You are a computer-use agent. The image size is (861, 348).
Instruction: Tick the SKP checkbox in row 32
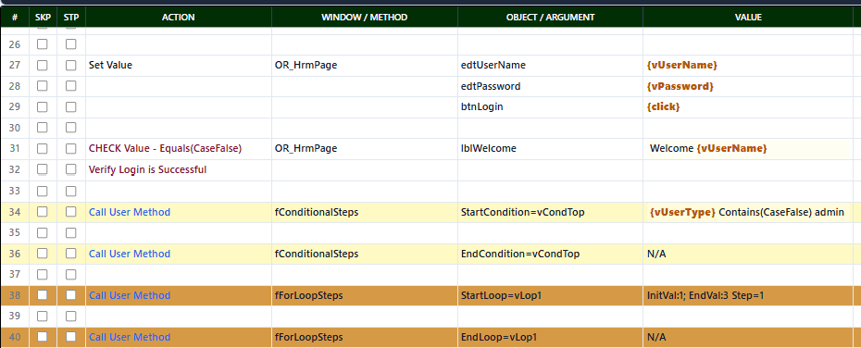pos(43,169)
